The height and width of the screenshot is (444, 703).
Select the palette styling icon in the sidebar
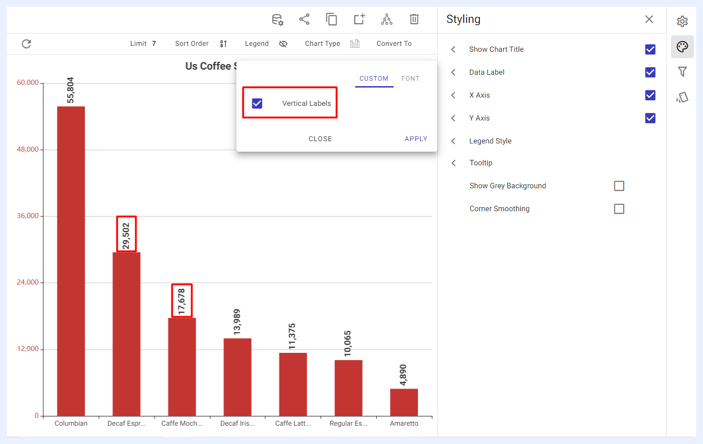(682, 47)
